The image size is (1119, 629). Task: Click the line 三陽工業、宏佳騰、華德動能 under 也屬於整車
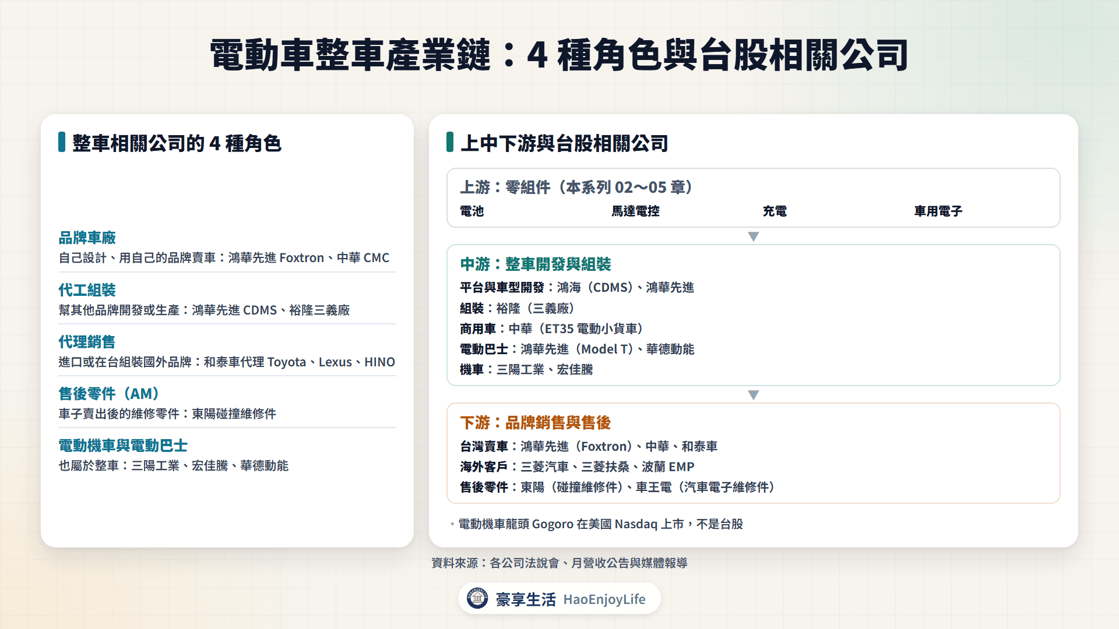click(173, 465)
